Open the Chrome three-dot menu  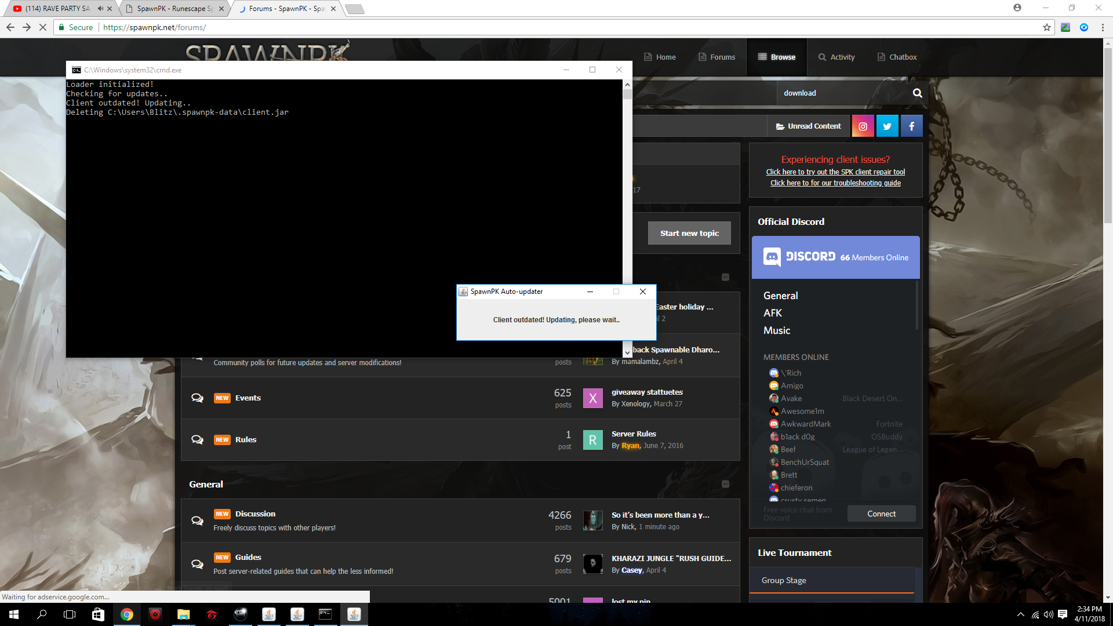(1103, 27)
